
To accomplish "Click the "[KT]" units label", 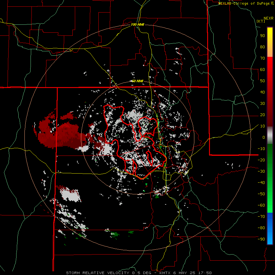I will [x=261, y=21].
